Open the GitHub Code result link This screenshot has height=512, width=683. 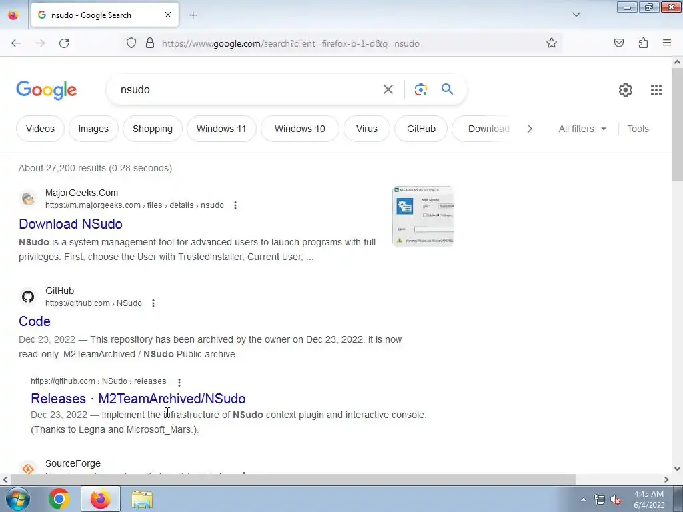[x=35, y=321]
